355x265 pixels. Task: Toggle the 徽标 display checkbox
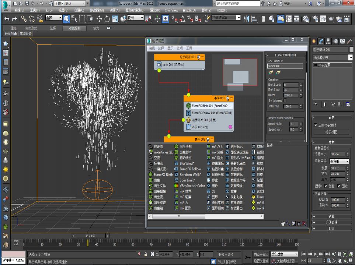pyautogui.click(x=326, y=186)
